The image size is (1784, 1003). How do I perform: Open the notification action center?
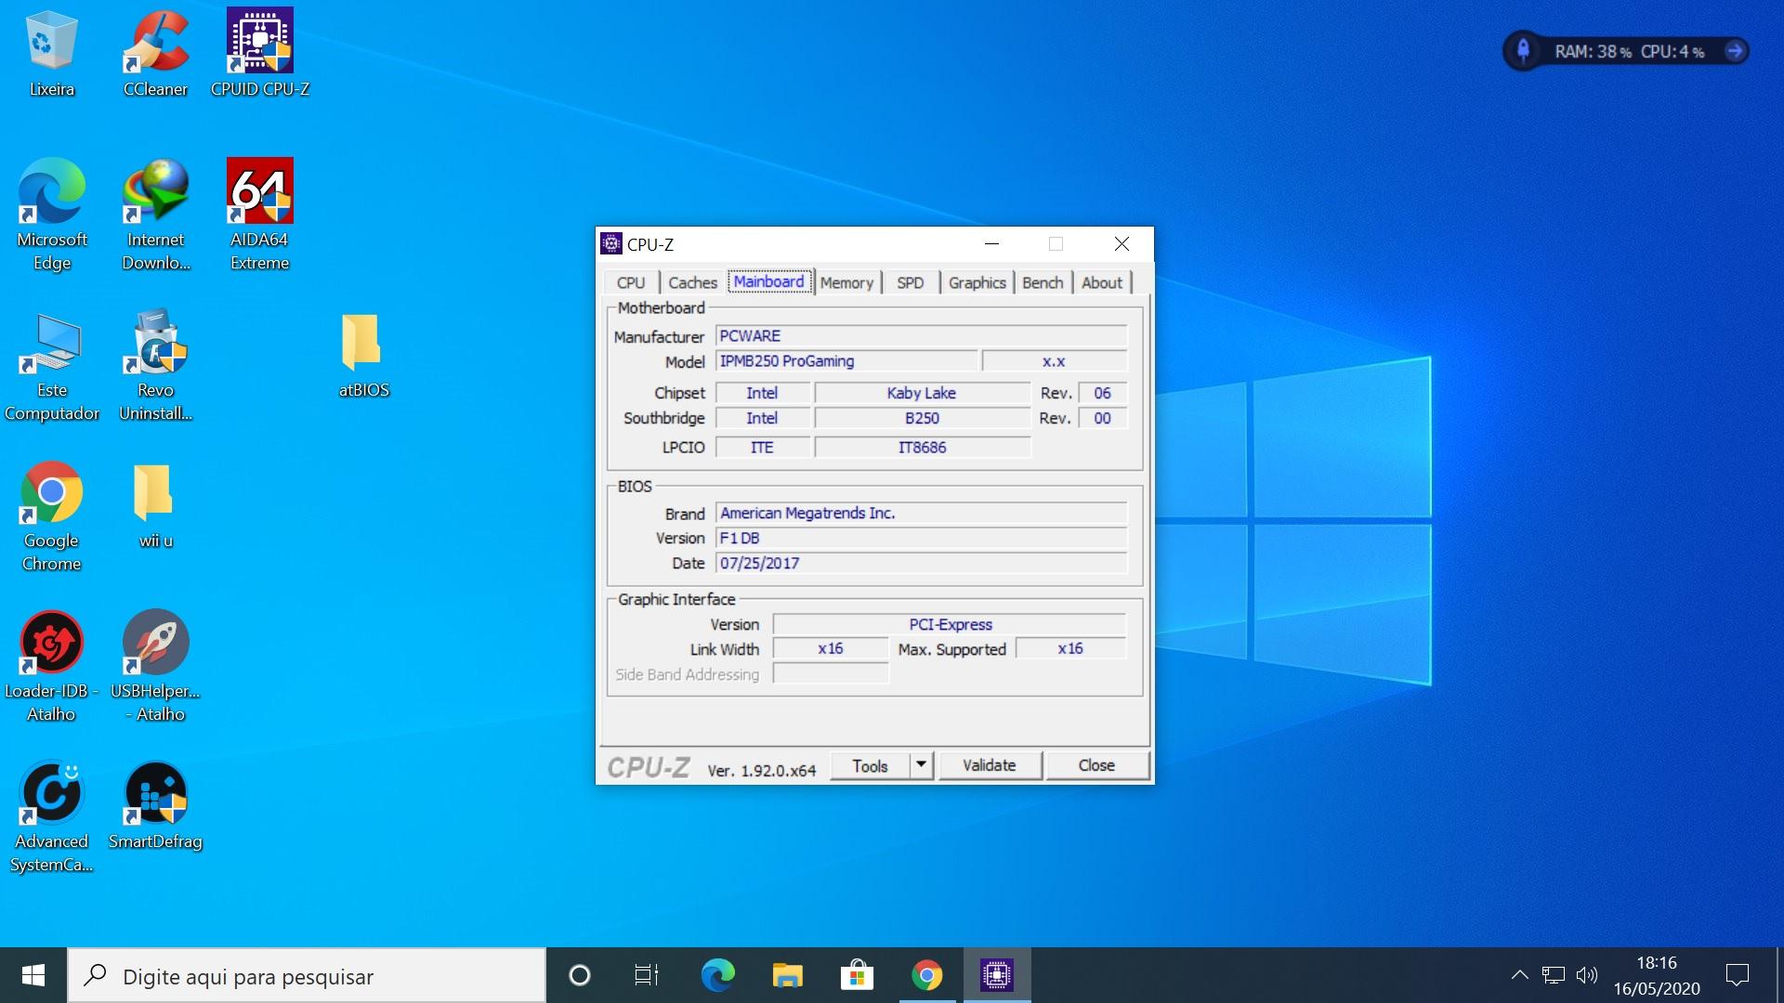point(1737,975)
